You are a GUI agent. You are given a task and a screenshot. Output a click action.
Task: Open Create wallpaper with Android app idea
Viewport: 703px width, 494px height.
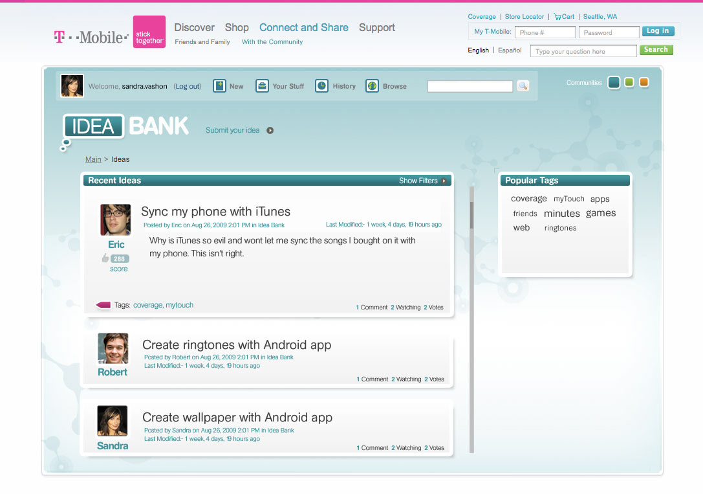(x=237, y=417)
